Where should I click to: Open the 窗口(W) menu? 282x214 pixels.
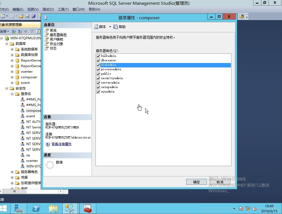point(78,9)
